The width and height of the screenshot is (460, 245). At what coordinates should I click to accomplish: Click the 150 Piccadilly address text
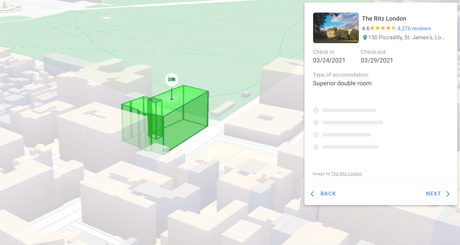pyautogui.click(x=406, y=38)
